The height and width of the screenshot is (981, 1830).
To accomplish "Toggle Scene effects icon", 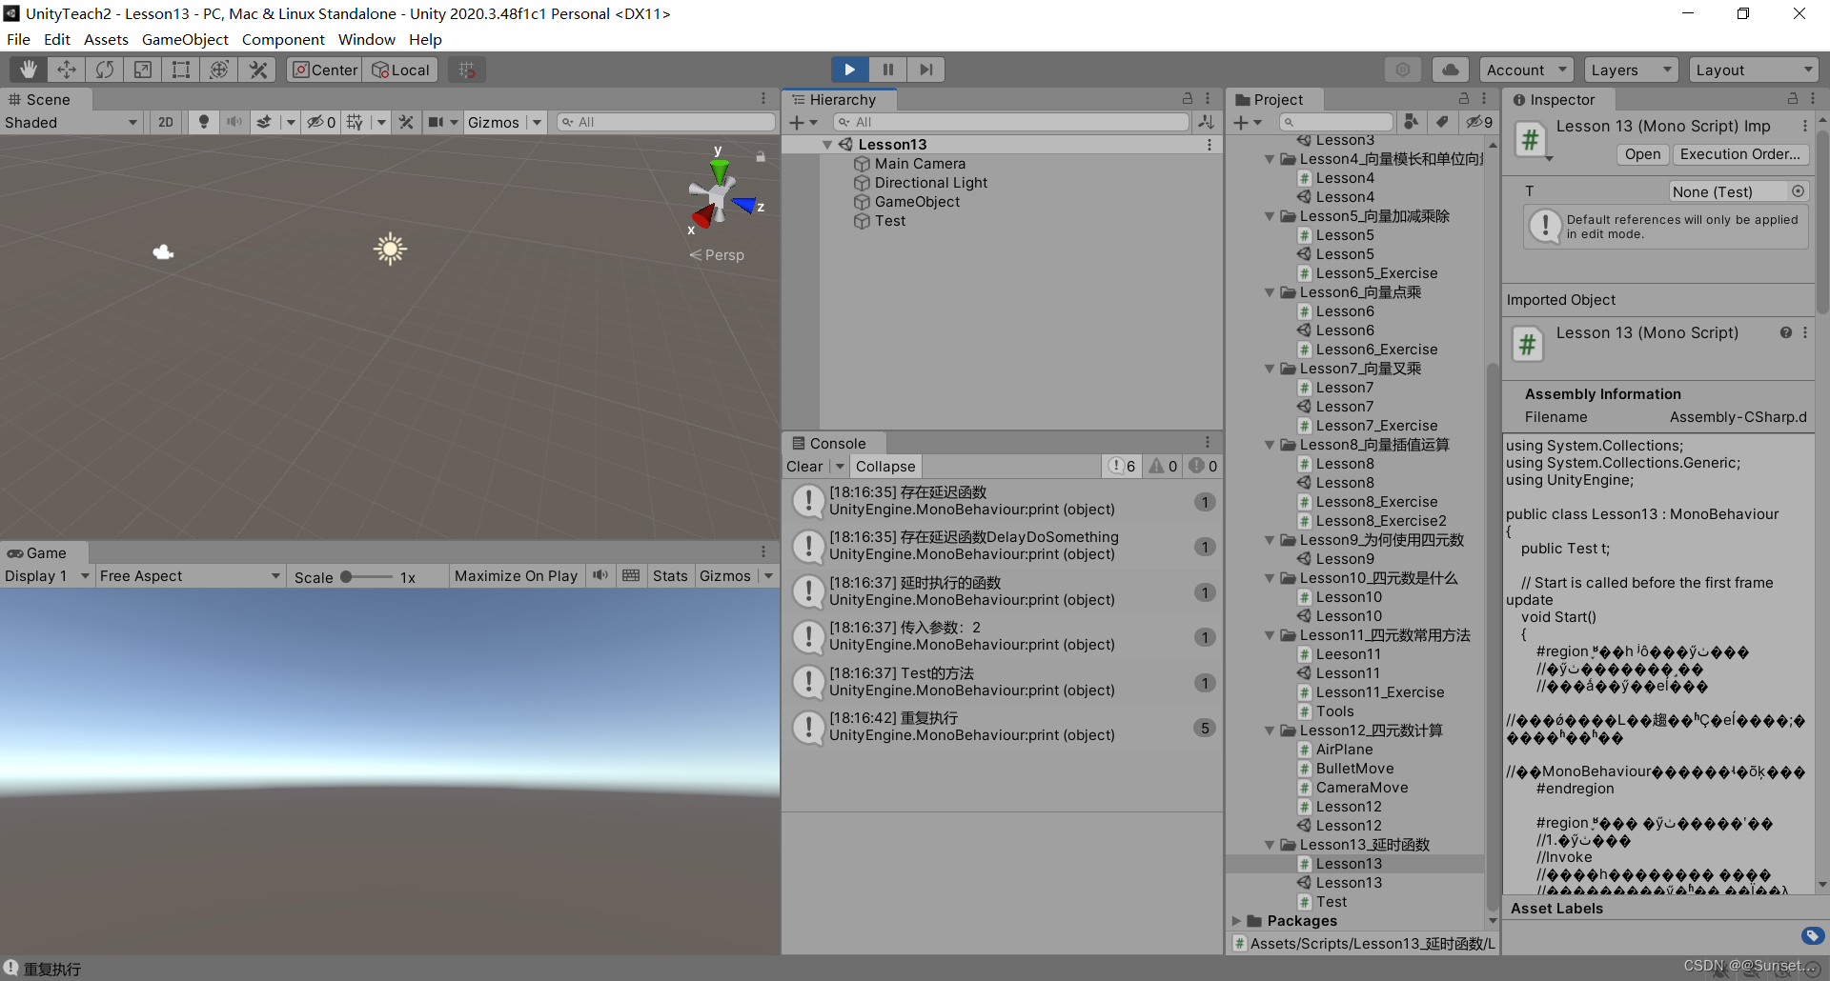I will (x=264, y=122).
